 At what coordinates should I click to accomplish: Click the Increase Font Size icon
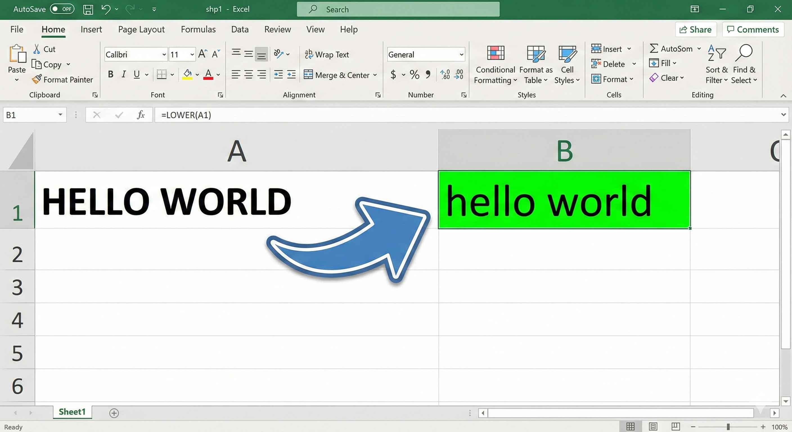click(x=202, y=54)
